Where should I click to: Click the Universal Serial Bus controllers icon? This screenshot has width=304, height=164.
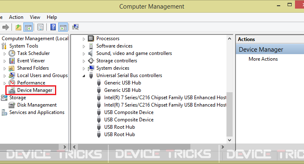91,75
